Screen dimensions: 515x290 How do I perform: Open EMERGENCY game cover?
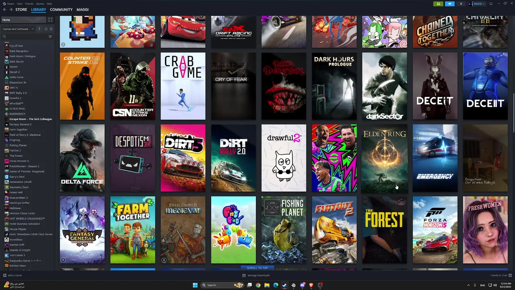(435, 158)
